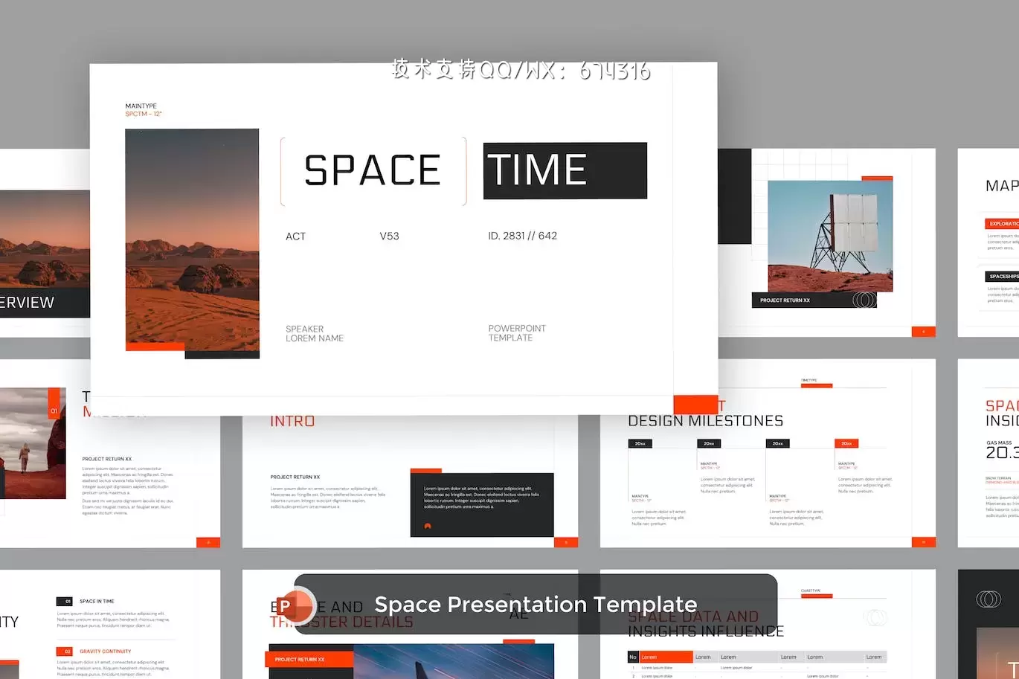Click the dark quote box on Intro slide

coord(482,504)
